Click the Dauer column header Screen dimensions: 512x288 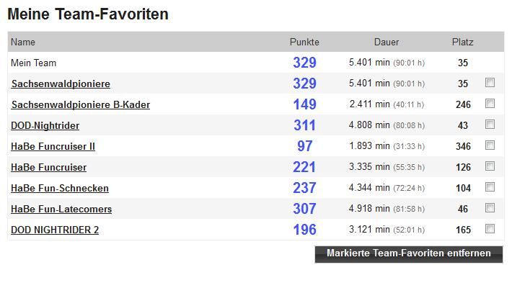point(387,42)
